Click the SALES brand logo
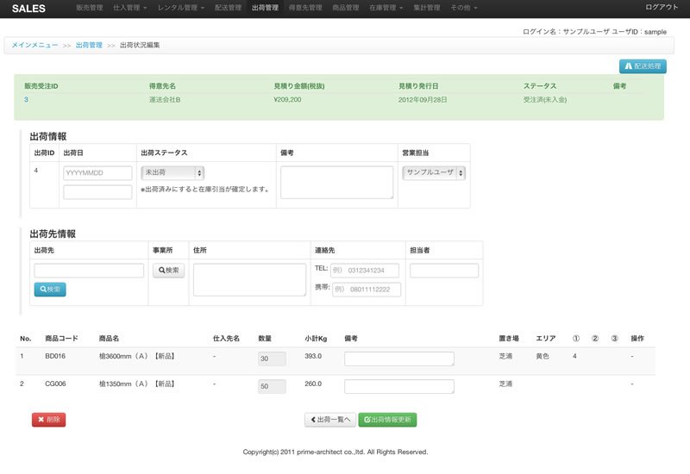The height and width of the screenshot is (474, 690). [x=28, y=8]
